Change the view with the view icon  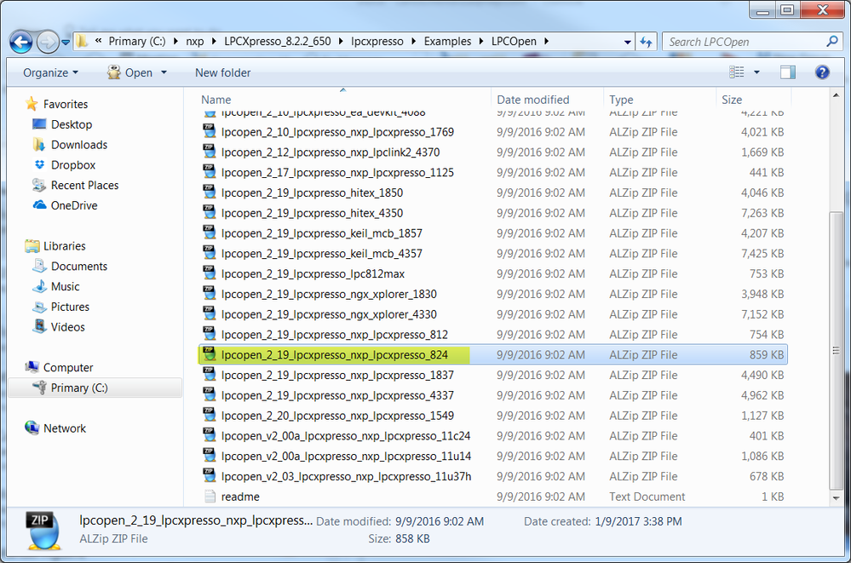pos(737,72)
